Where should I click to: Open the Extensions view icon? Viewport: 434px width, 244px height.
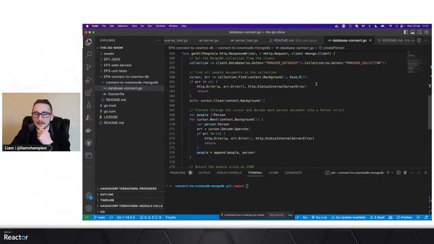[x=89, y=92]
